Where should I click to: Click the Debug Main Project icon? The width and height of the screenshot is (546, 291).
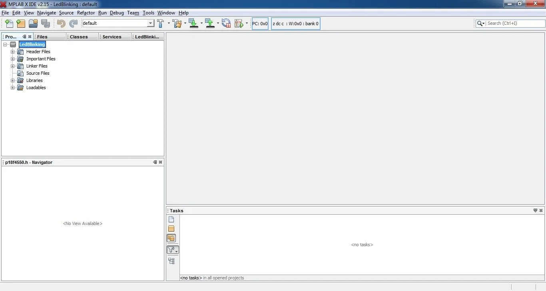tap(239, 23)
